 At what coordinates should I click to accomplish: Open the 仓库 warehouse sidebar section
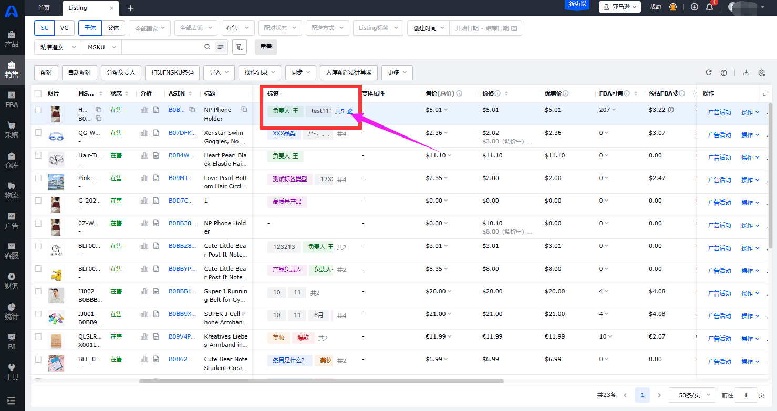click(x=12, y=160)
